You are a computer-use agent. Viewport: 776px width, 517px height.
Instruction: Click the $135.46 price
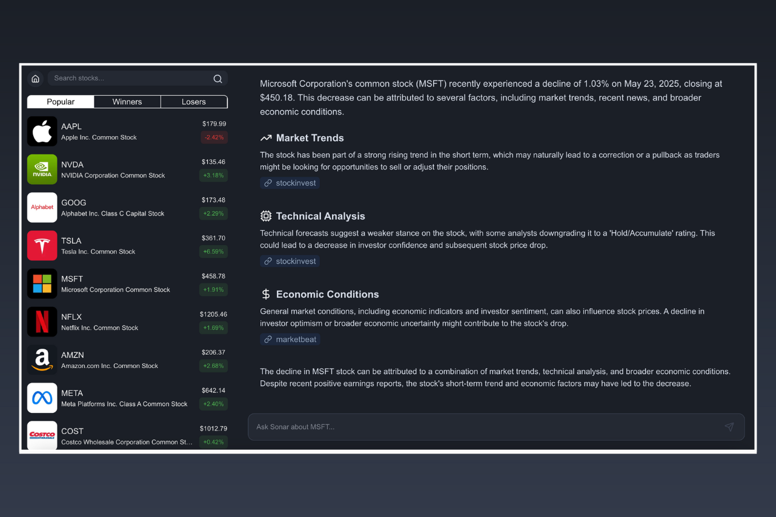pos(214,162)
